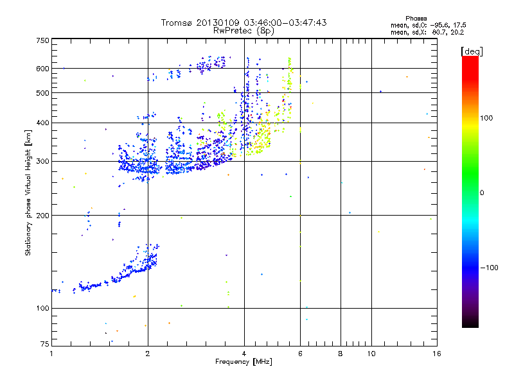
Task: Click the 'Phases' heading text
Action: 416,19
